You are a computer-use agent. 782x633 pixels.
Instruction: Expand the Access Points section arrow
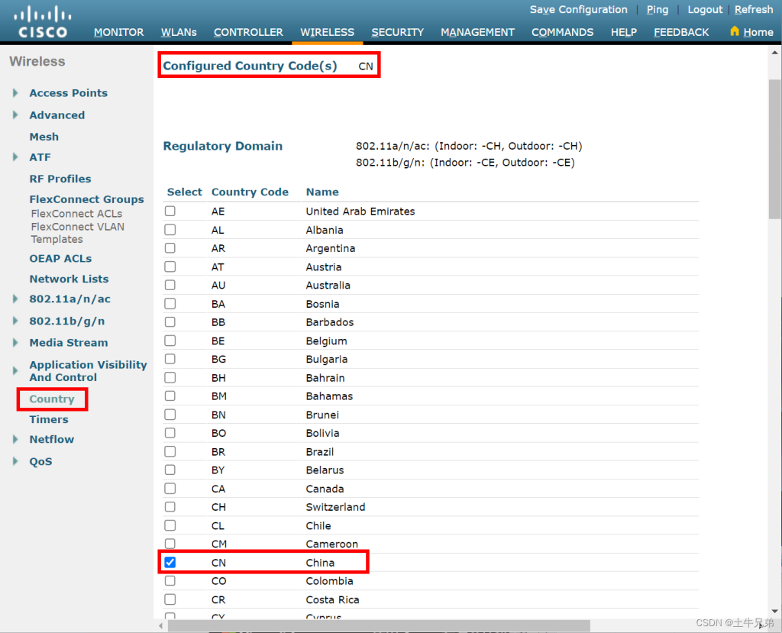15,93
